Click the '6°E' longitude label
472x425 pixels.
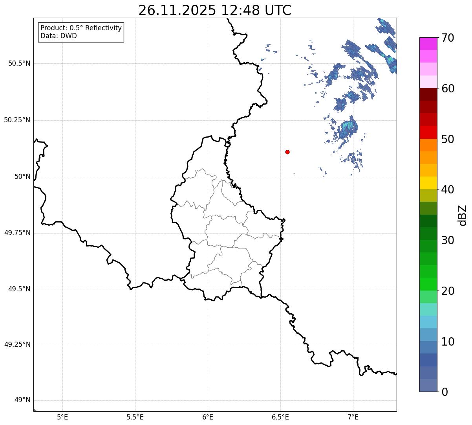(x=208, y=417)
